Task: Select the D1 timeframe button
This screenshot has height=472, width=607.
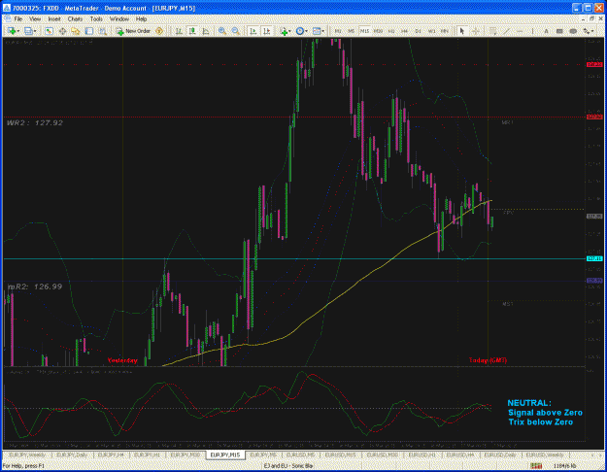Action: 418,31
